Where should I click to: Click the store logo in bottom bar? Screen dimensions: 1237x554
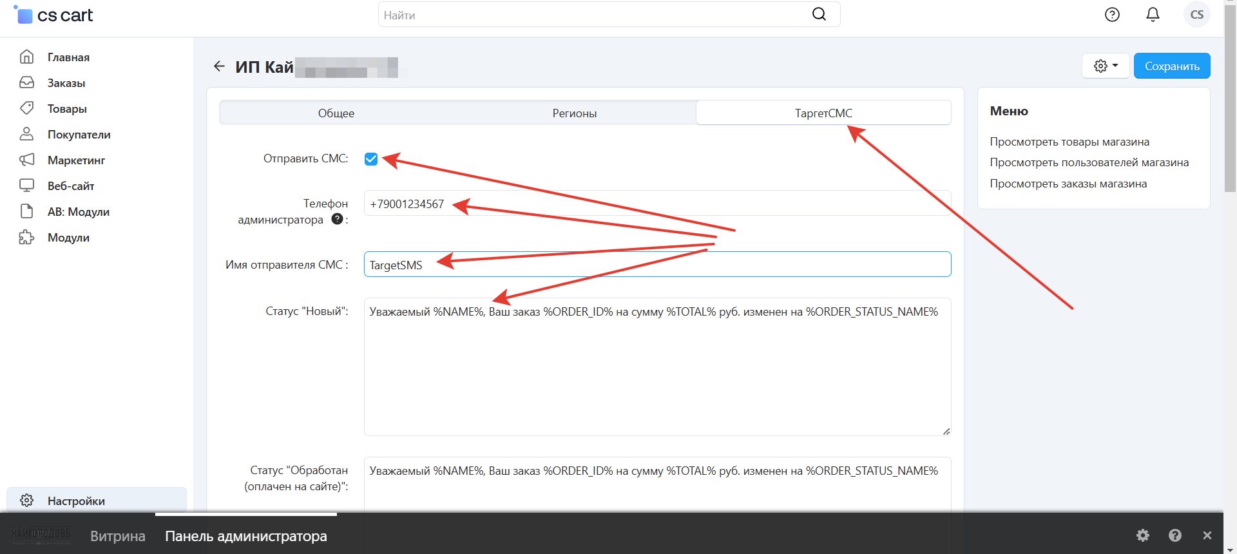41,535
